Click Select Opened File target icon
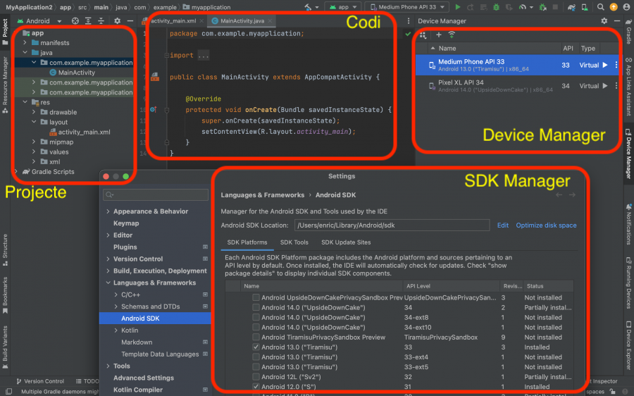 coord(75,20)
